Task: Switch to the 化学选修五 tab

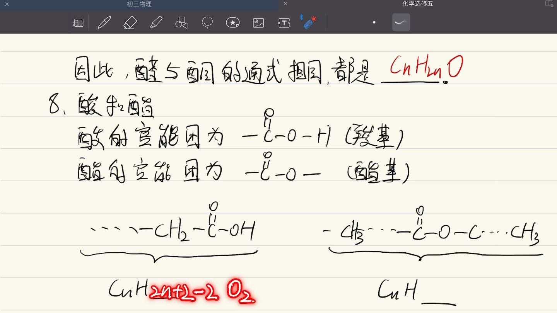Action: tap(418, 4)
